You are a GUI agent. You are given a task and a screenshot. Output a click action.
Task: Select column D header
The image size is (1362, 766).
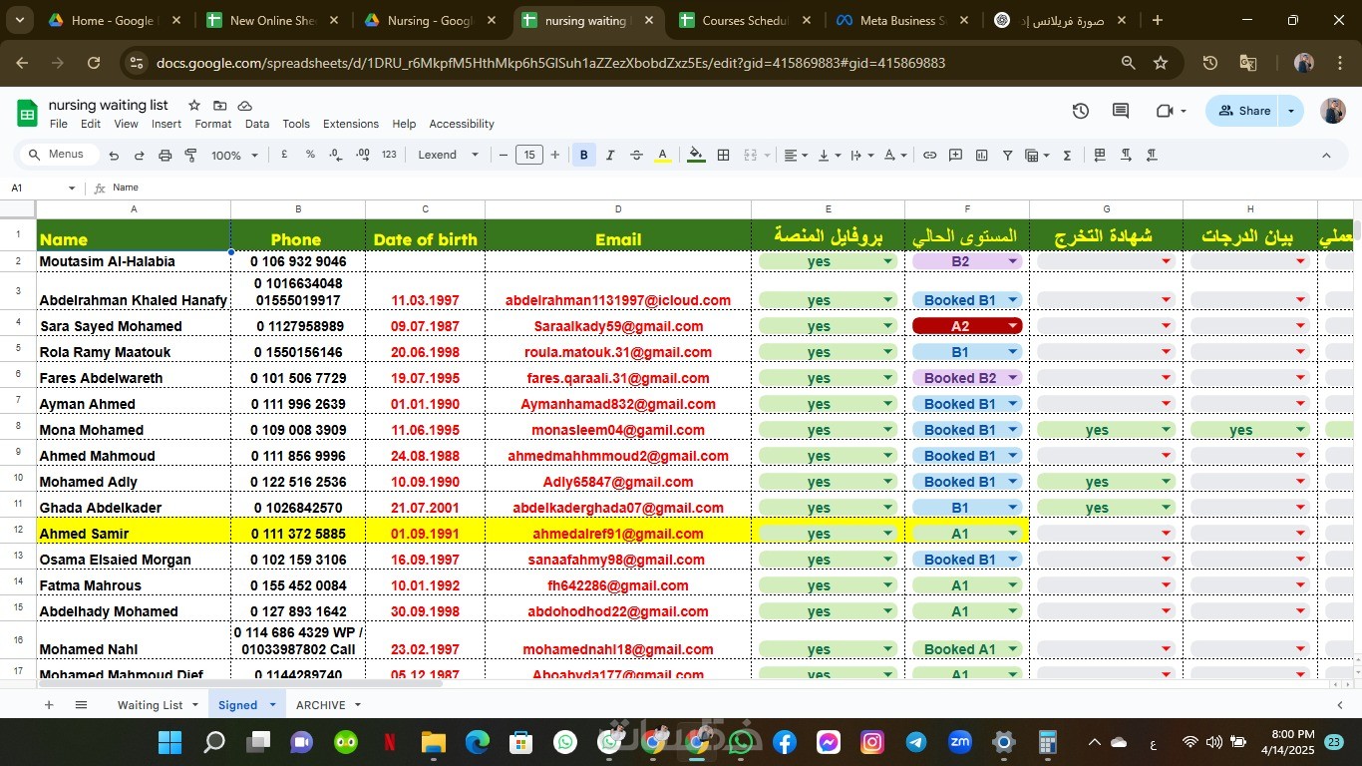click(x=618, y=209)
